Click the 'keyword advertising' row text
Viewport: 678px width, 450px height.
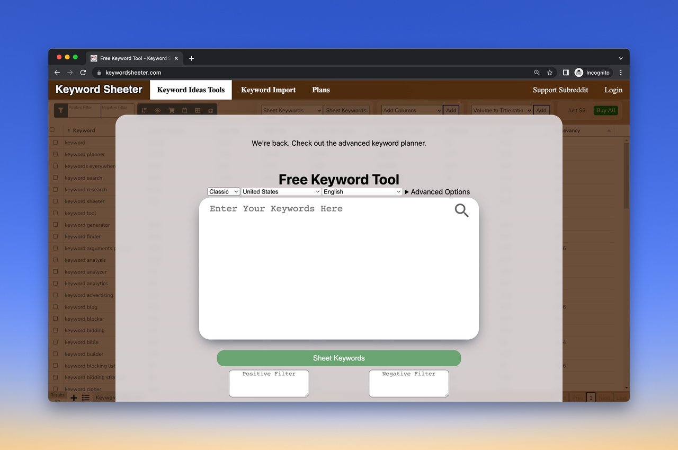click(89, 295)
